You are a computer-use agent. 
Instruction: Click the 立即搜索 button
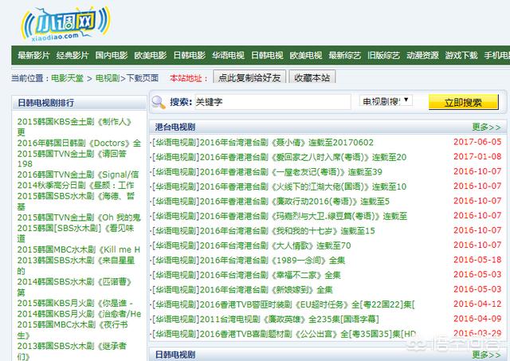point(463,103)
